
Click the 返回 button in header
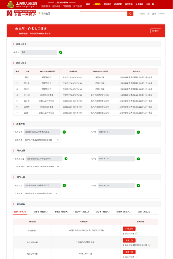[162, 13]
